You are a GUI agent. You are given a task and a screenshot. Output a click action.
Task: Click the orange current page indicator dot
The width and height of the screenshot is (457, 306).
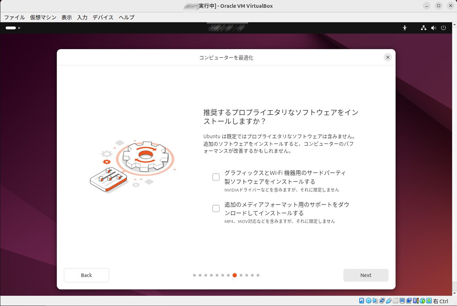click(x=235, y=275)
